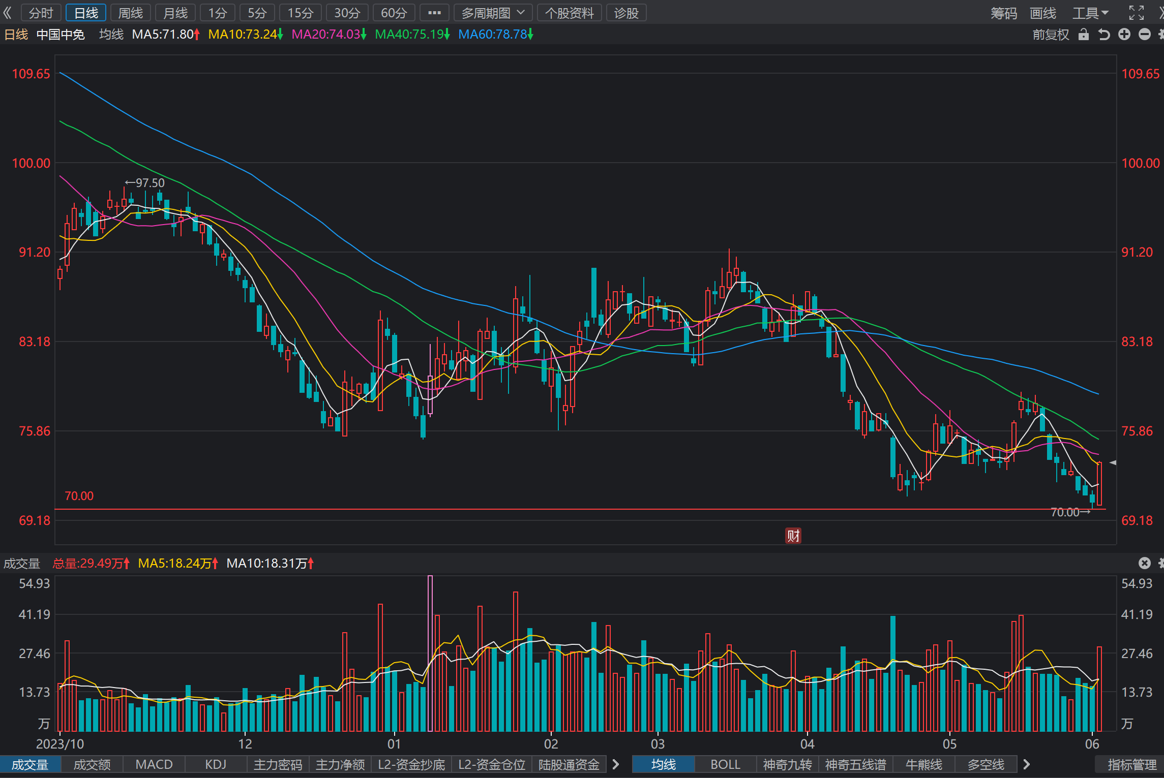This screenshot has width=1164, height=778.
Task: Click the undo/reset arrow icon
Action: [x=1104, y=35]
